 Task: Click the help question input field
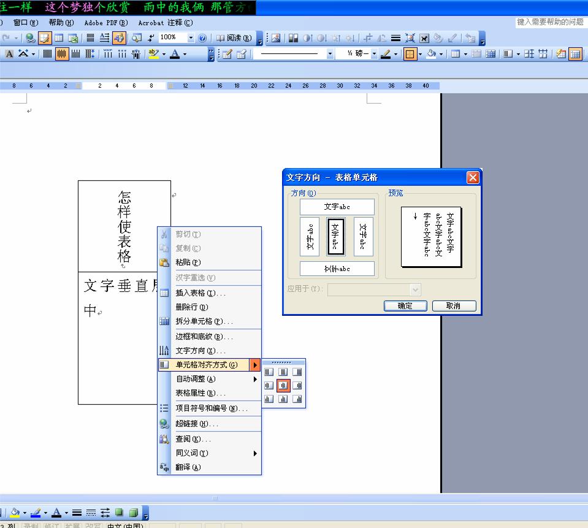coord(550,22)
